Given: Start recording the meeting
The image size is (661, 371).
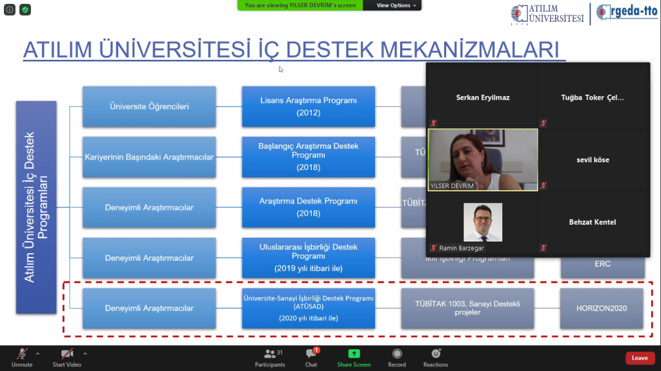Looking at the screenshot, I should click(397, 357).
